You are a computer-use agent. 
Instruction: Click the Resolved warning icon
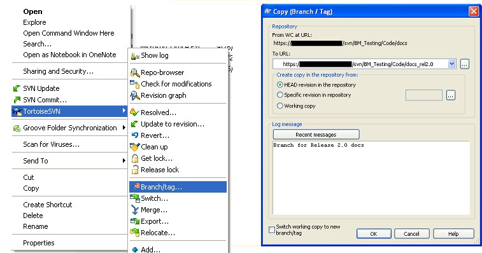(134, 113)
